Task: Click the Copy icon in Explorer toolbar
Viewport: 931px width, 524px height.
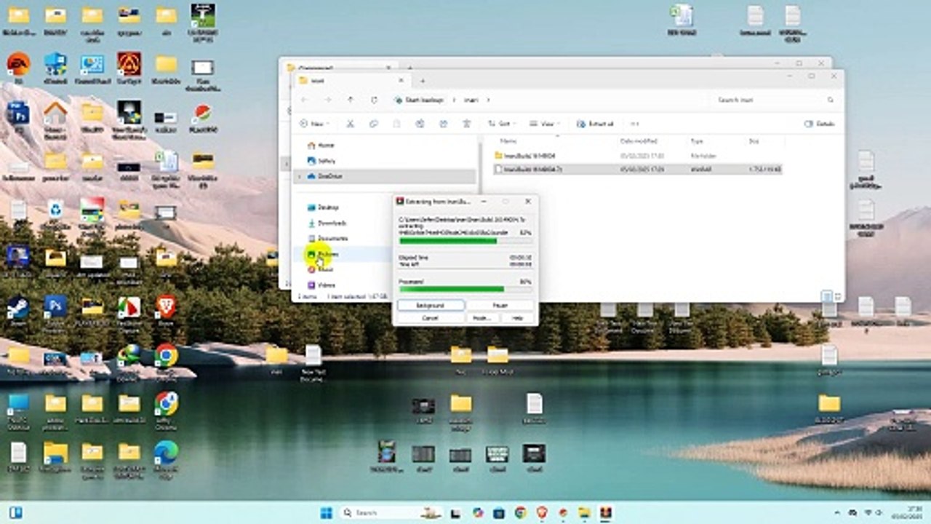Action: pyautogui.click(x=373, y=124)
